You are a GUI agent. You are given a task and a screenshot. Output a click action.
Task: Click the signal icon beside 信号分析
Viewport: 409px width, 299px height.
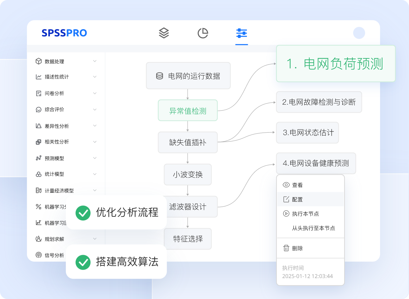pyautogui.click(x=39, y=255)
